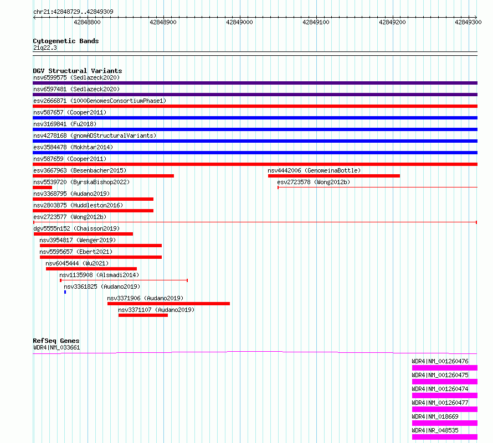Screen dimensions: 493x443
Task: Click the red bar under nsv2803875
Action: pos(93,211)
